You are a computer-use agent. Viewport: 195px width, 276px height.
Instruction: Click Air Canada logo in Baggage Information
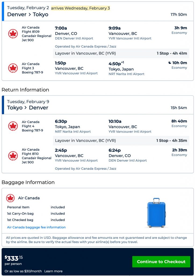pos(10,198)
